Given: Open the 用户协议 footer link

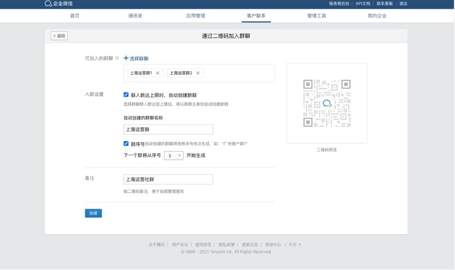Looking at the screenshot, I should pyautogui.click(x=180, y=245).
